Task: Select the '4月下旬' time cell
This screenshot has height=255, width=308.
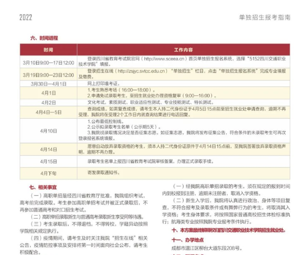Action: [48, 174]
